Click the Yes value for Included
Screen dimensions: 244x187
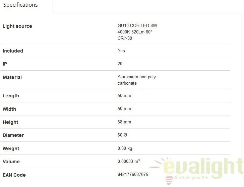pyautogui.click(x=121, y=51)
